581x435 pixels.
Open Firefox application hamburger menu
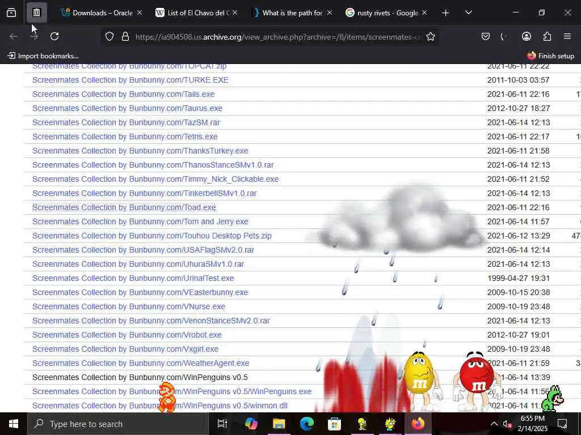(x=567, y=36)
